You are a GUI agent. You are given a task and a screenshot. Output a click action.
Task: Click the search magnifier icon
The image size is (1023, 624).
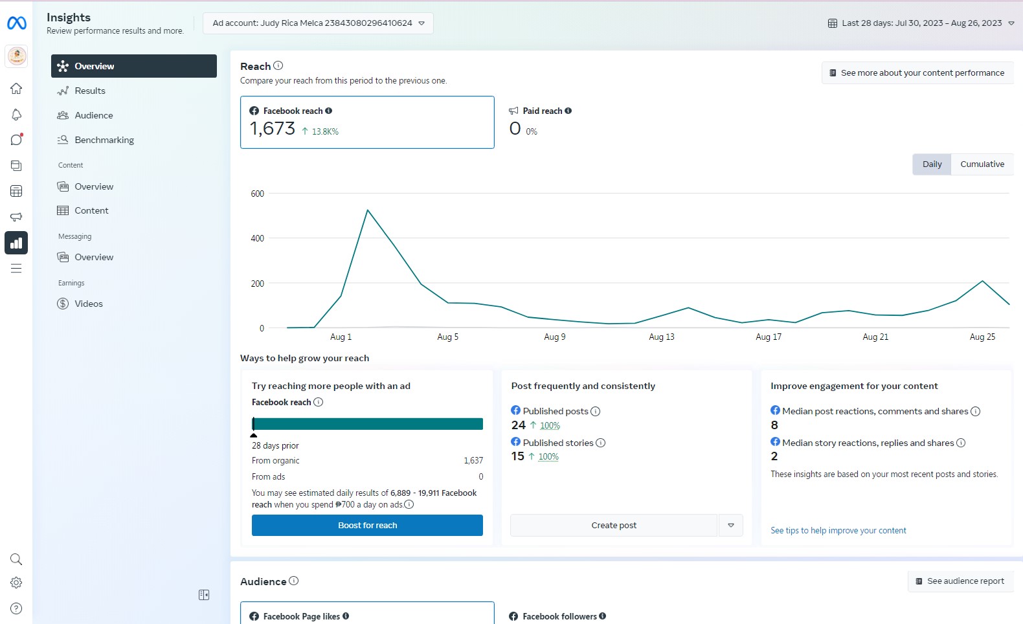click(x=16, y=559)
